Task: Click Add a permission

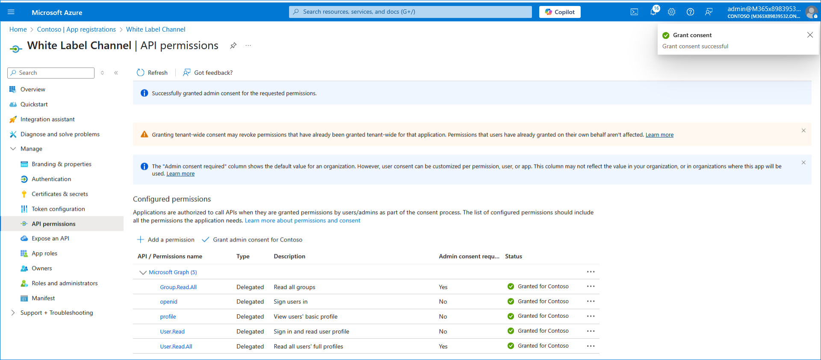Action: 165,240
